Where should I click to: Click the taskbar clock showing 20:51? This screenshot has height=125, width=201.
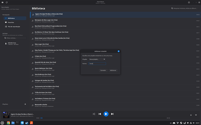point(198,123)
